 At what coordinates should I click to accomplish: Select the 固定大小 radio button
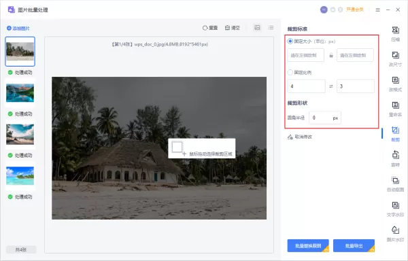(290, 41)
